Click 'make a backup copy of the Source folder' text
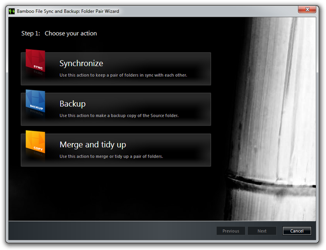The image size is (326, 250). pos(119,116)
